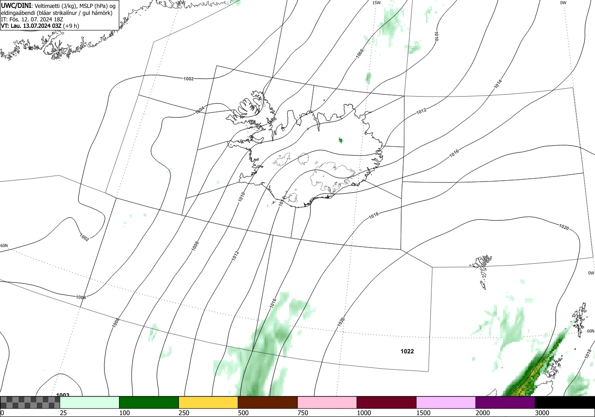
Task: Select the "15W" longitude label
Action: pos(377,3)
